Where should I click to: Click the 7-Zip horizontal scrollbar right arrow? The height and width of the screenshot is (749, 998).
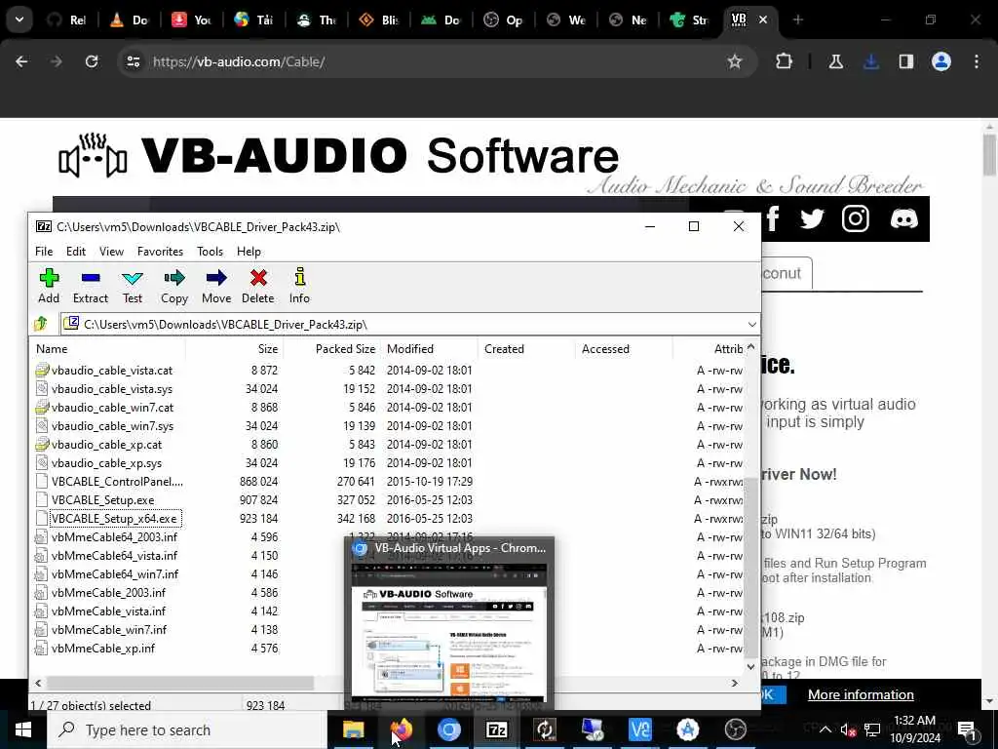point(735,683)
